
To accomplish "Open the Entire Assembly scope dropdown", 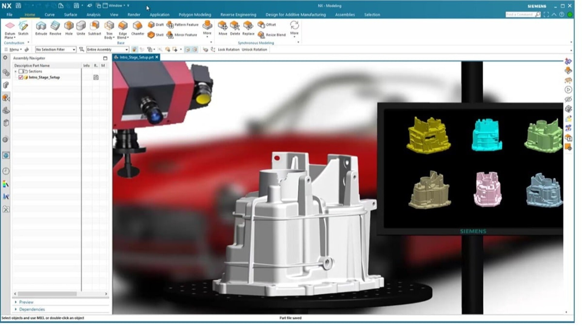I will 107,50.
